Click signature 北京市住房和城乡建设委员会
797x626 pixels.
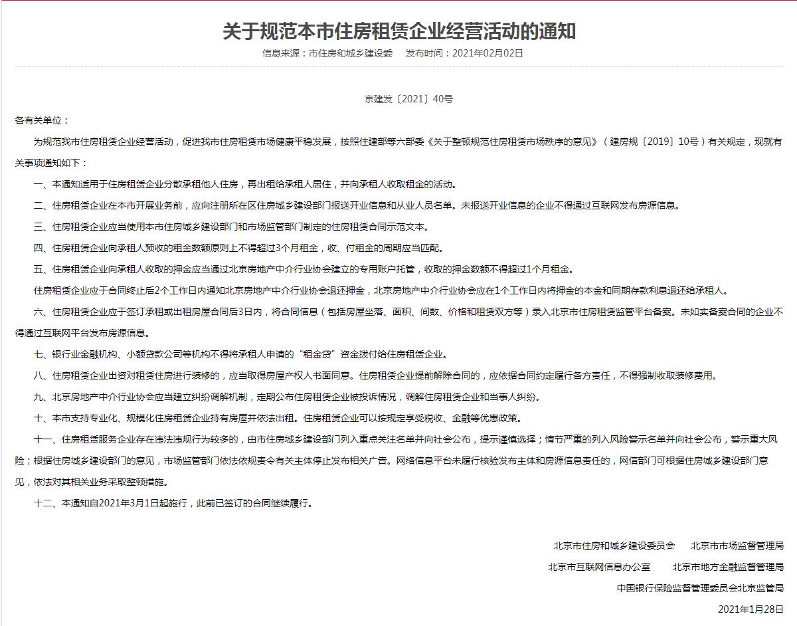[614, 546]
